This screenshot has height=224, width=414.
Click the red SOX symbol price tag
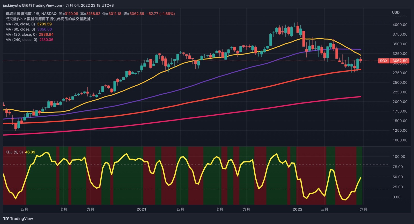(383, 61)
